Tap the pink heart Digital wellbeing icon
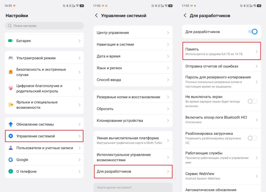The width and height of the screenshot is (266, 192). pos(11,88)
